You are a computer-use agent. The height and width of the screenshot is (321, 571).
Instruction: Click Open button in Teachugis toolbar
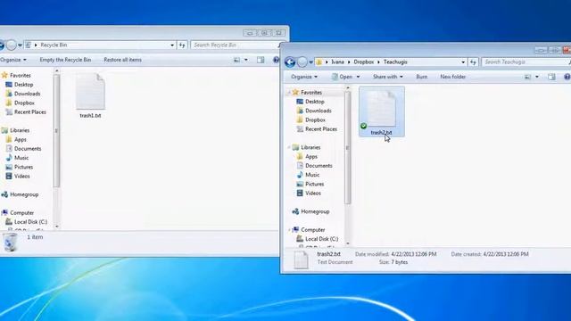click(343, 77)
